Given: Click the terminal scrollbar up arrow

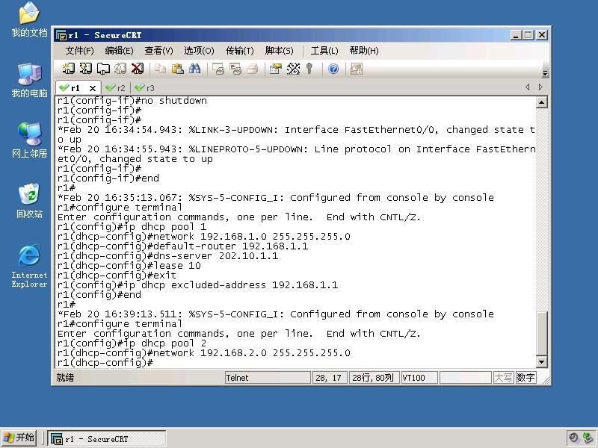Looking at the screenshot, I should coord(541,102).
